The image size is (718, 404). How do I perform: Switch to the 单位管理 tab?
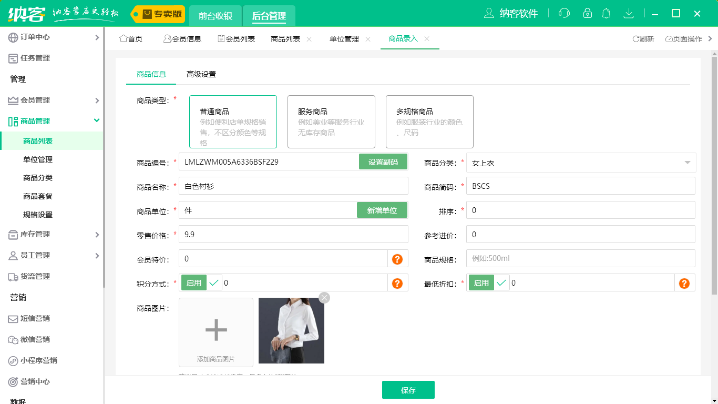344,38
